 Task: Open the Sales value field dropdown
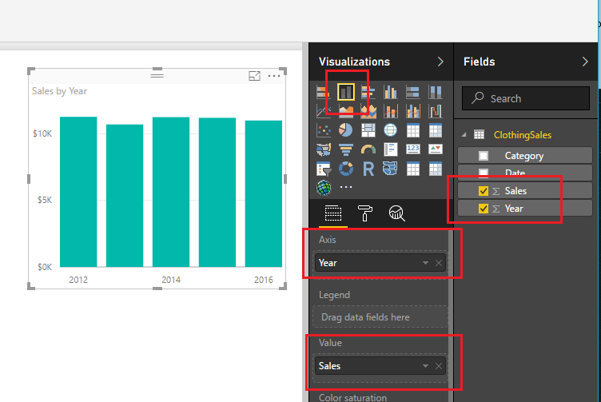point(425,366)
